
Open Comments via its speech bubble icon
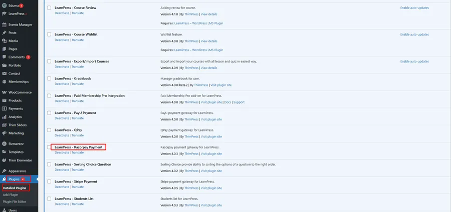5,57
